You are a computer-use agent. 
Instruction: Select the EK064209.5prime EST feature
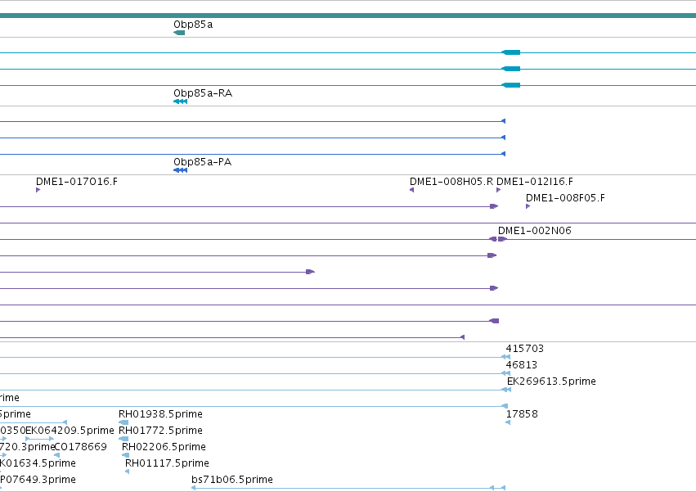click(x=39, y=439)
